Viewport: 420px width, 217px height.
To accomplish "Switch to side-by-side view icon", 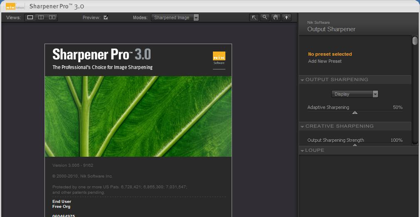I will tap(52, 17).
